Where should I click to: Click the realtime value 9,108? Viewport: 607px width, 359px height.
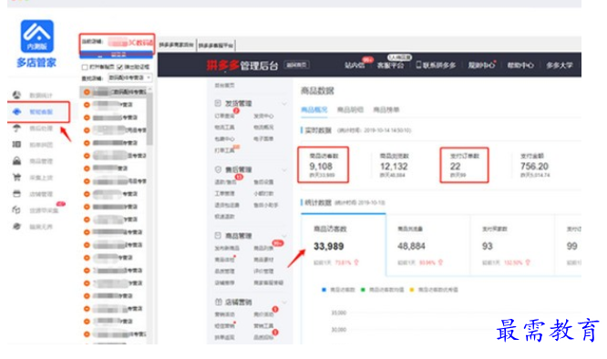point(321,167)
